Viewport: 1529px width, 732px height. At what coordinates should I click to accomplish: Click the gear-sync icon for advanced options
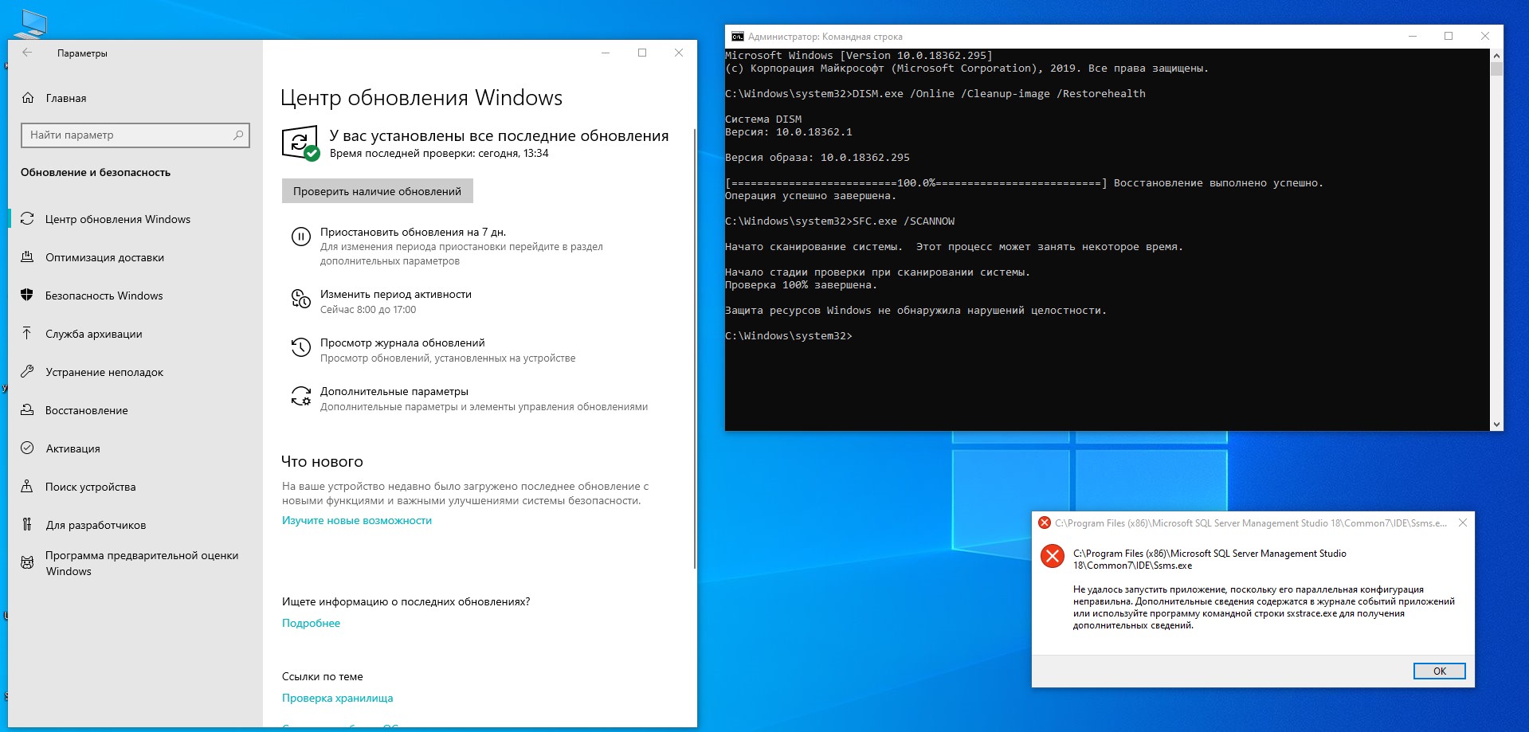(300, 396)
